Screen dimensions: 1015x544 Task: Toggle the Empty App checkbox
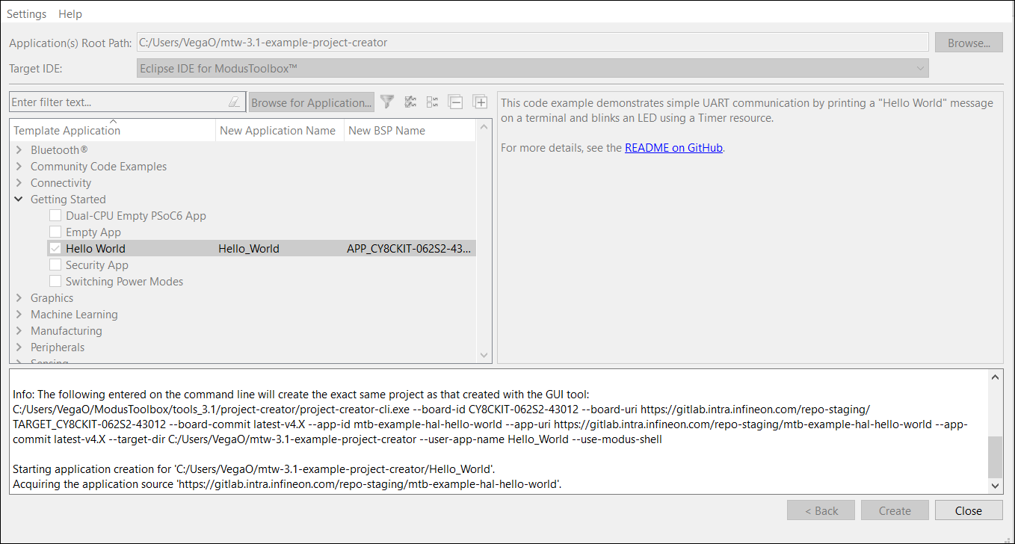point(55,232)
